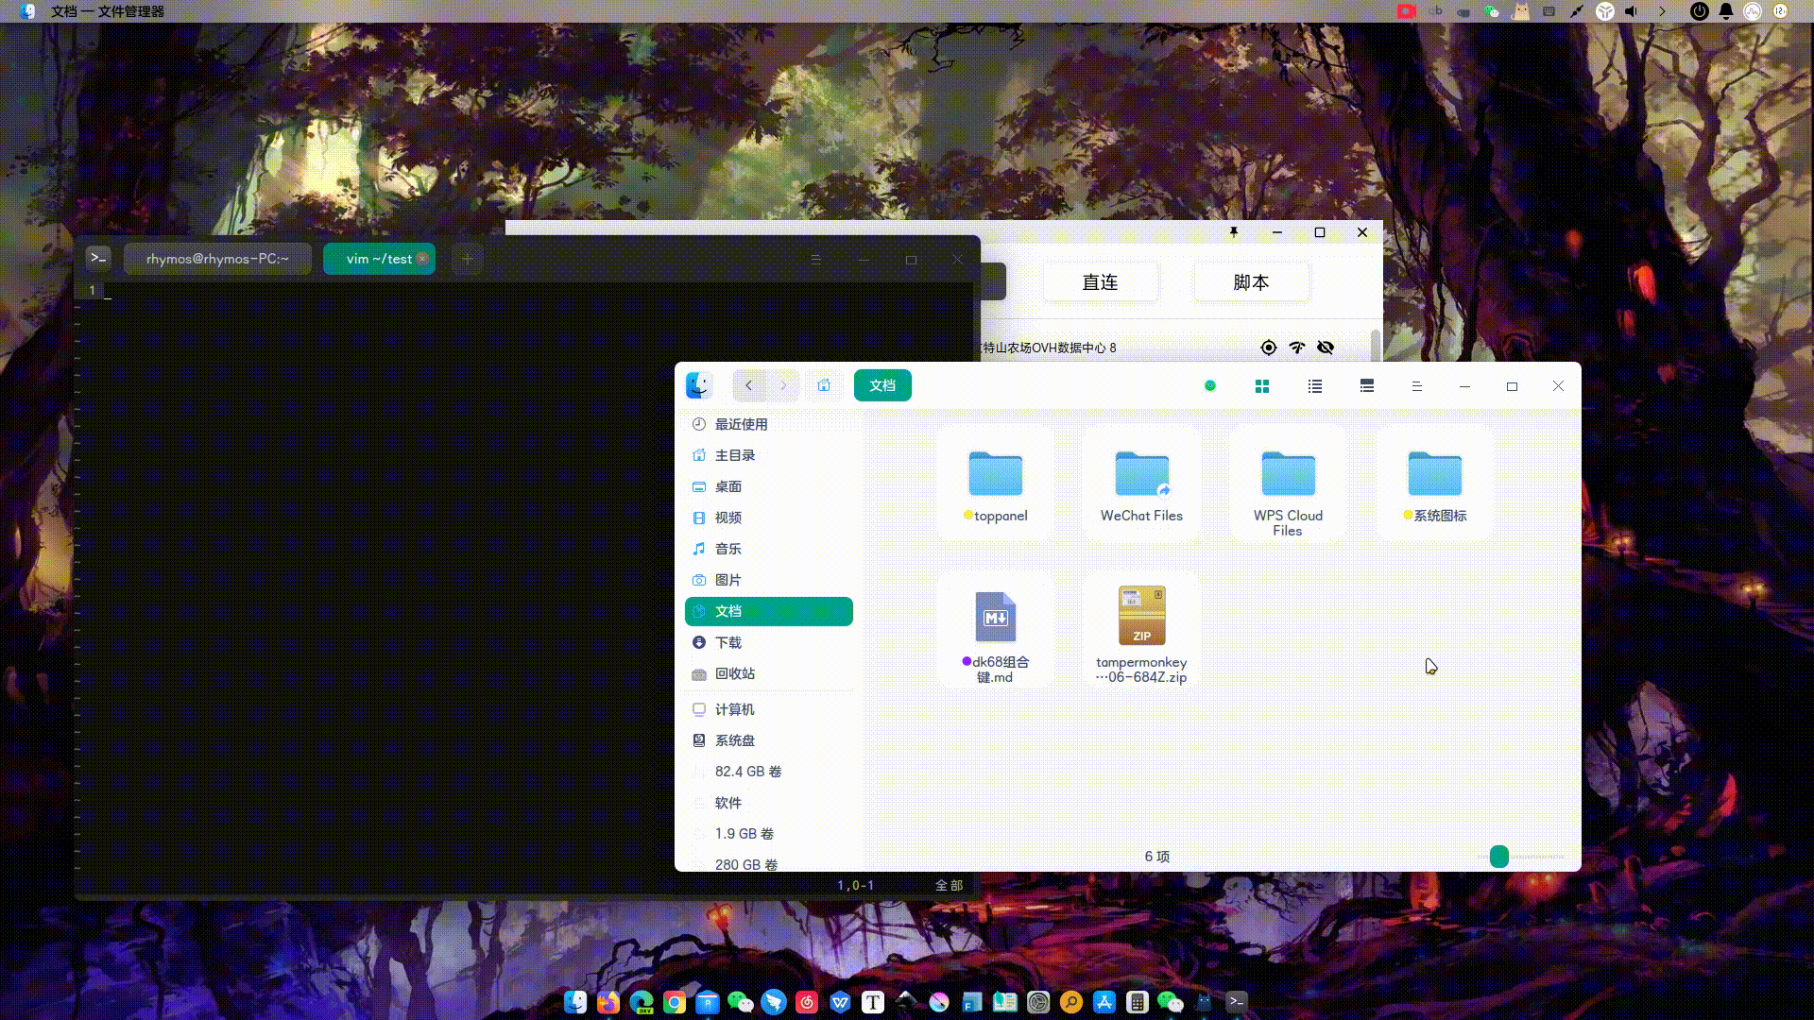This screenshot has width=1814, height=1020.
Task: Click the 脚本 button
Action: click(x=1251, y=281)
